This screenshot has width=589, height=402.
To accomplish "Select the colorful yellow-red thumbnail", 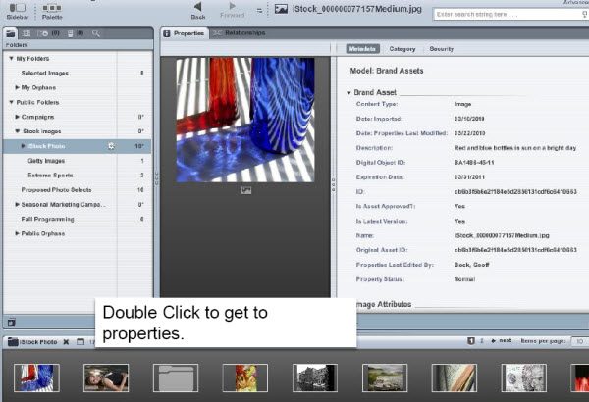I will pos(244,377).
